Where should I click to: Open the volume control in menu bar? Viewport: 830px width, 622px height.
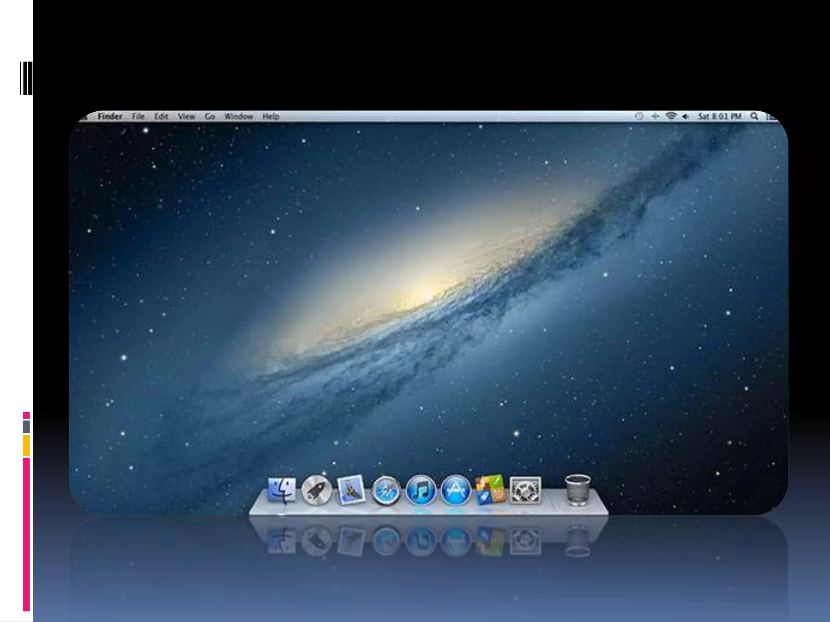(685, 117)
